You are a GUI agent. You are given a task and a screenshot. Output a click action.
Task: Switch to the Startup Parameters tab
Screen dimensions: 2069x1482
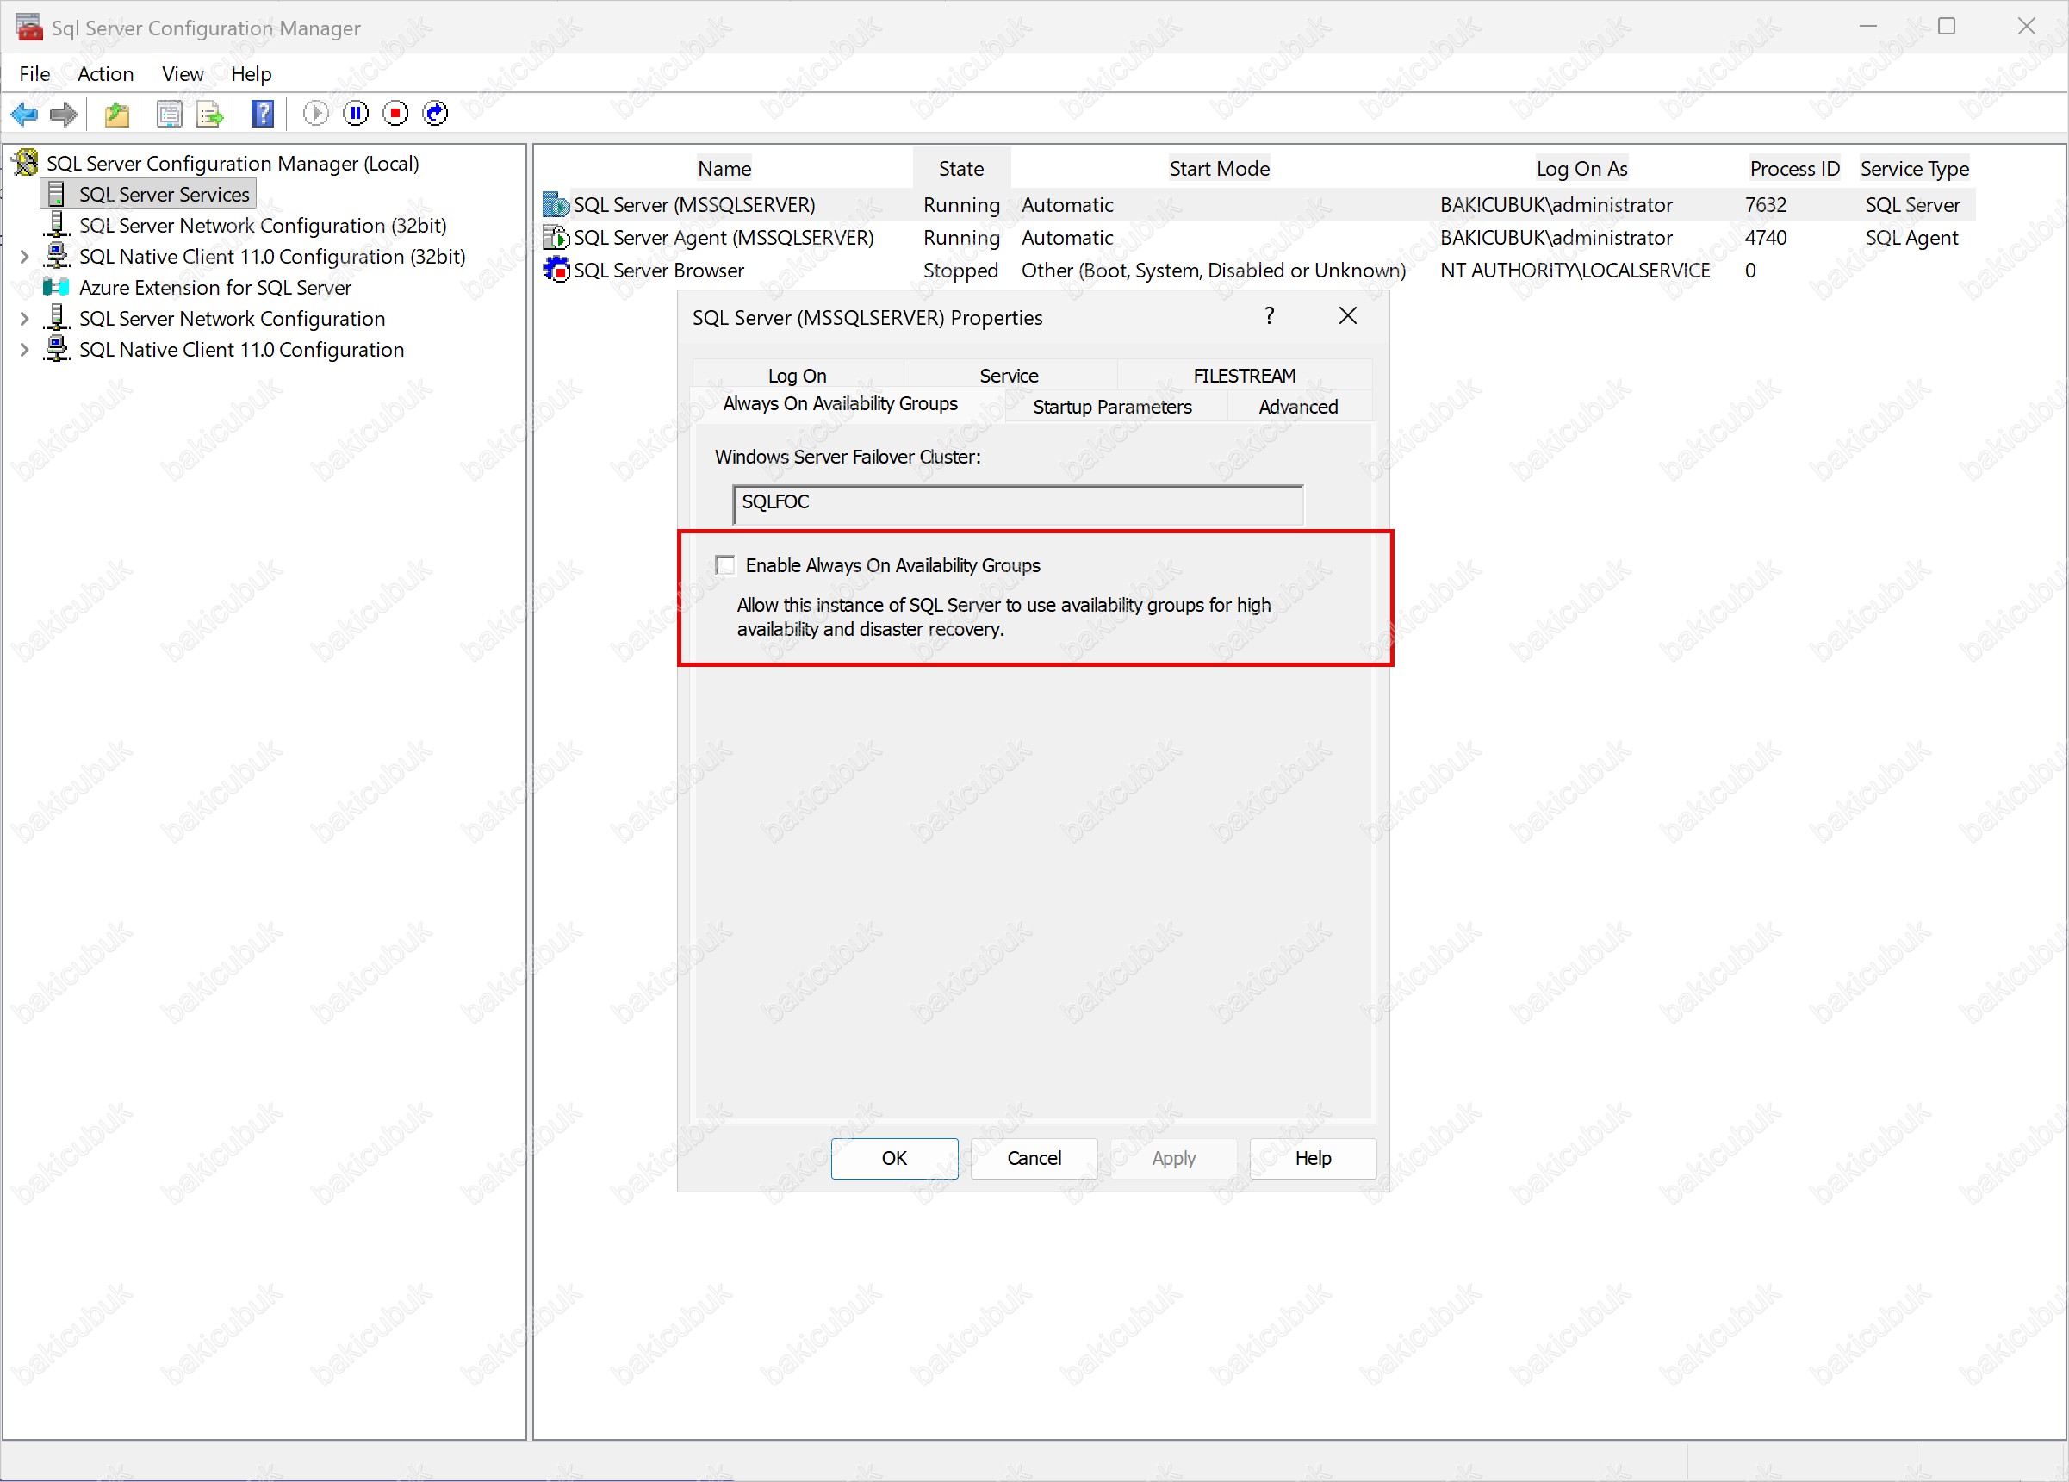tap(1111, 406)
